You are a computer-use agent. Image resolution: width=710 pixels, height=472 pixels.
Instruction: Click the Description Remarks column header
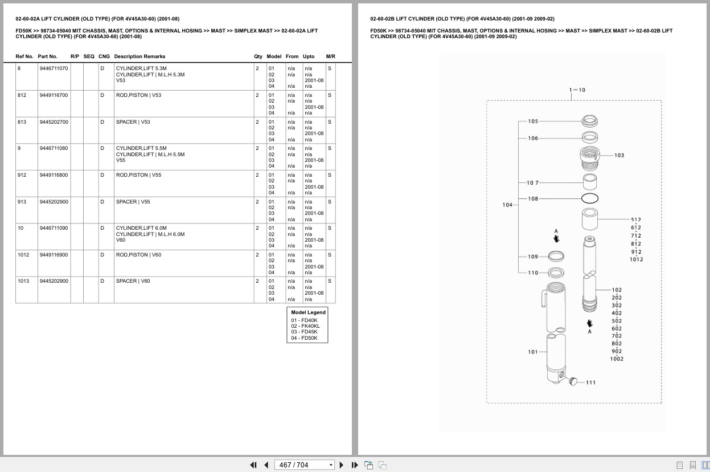click(x=139, y=56)
